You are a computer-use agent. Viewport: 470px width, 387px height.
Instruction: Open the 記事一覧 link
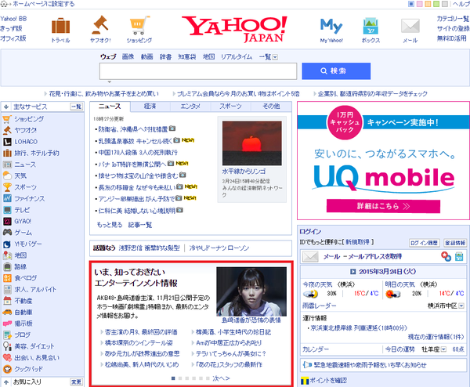tap(140, 225)
